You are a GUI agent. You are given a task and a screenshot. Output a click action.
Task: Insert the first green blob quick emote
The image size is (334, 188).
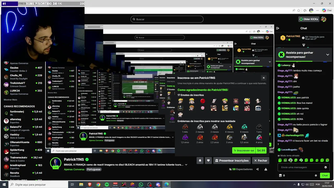tap(280, 160)
